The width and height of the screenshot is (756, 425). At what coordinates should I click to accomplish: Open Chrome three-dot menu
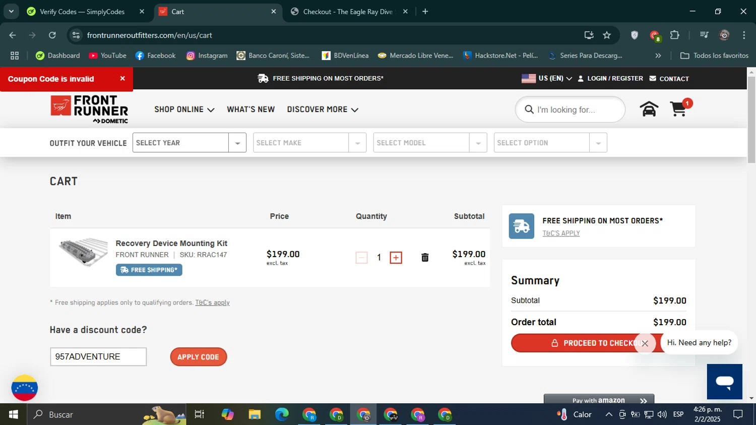744,35
